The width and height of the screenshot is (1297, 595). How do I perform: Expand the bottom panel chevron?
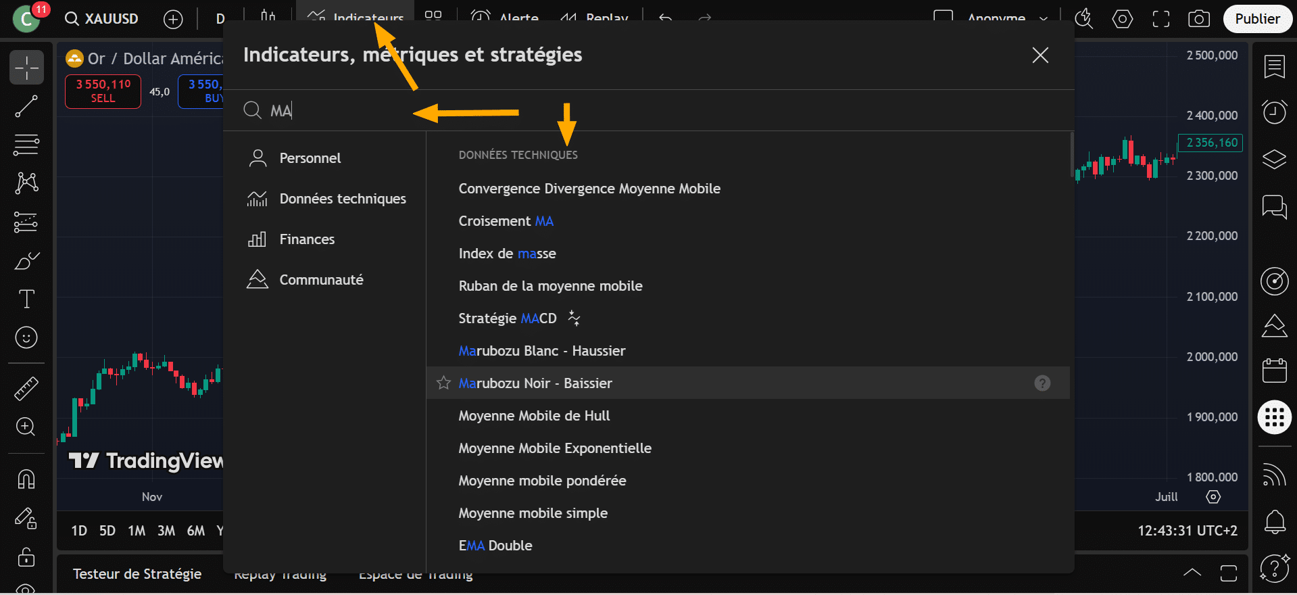(x=1192, y=573)
